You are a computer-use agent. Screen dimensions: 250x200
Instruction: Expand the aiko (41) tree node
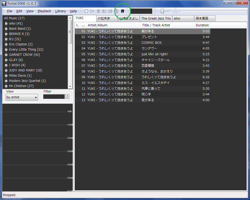pyautogui.click(x=6, y=24)
